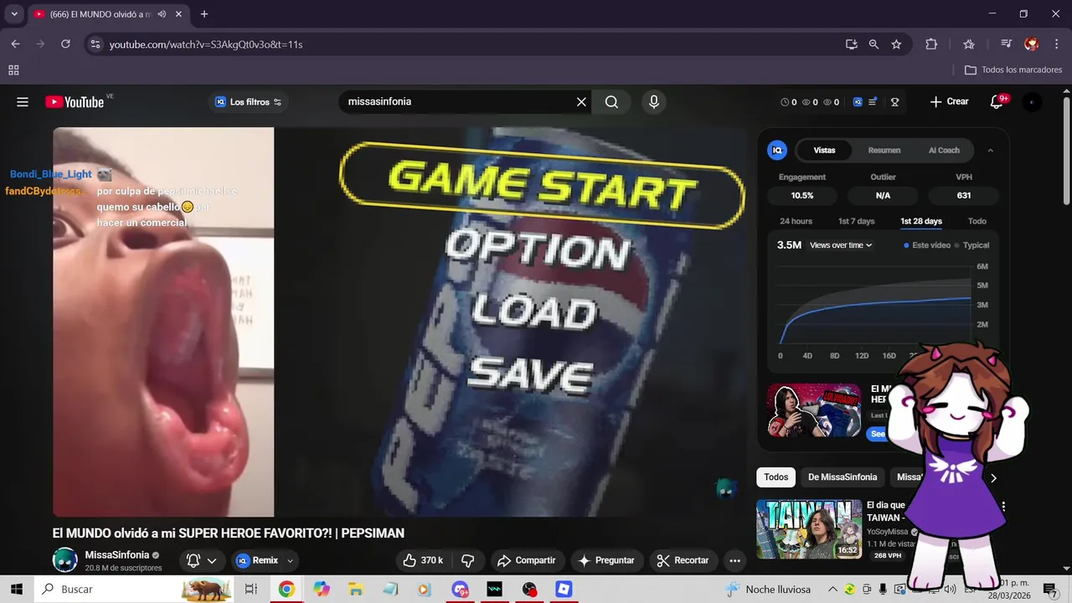Go to the YouTube home logo

[x=75, y=102]
